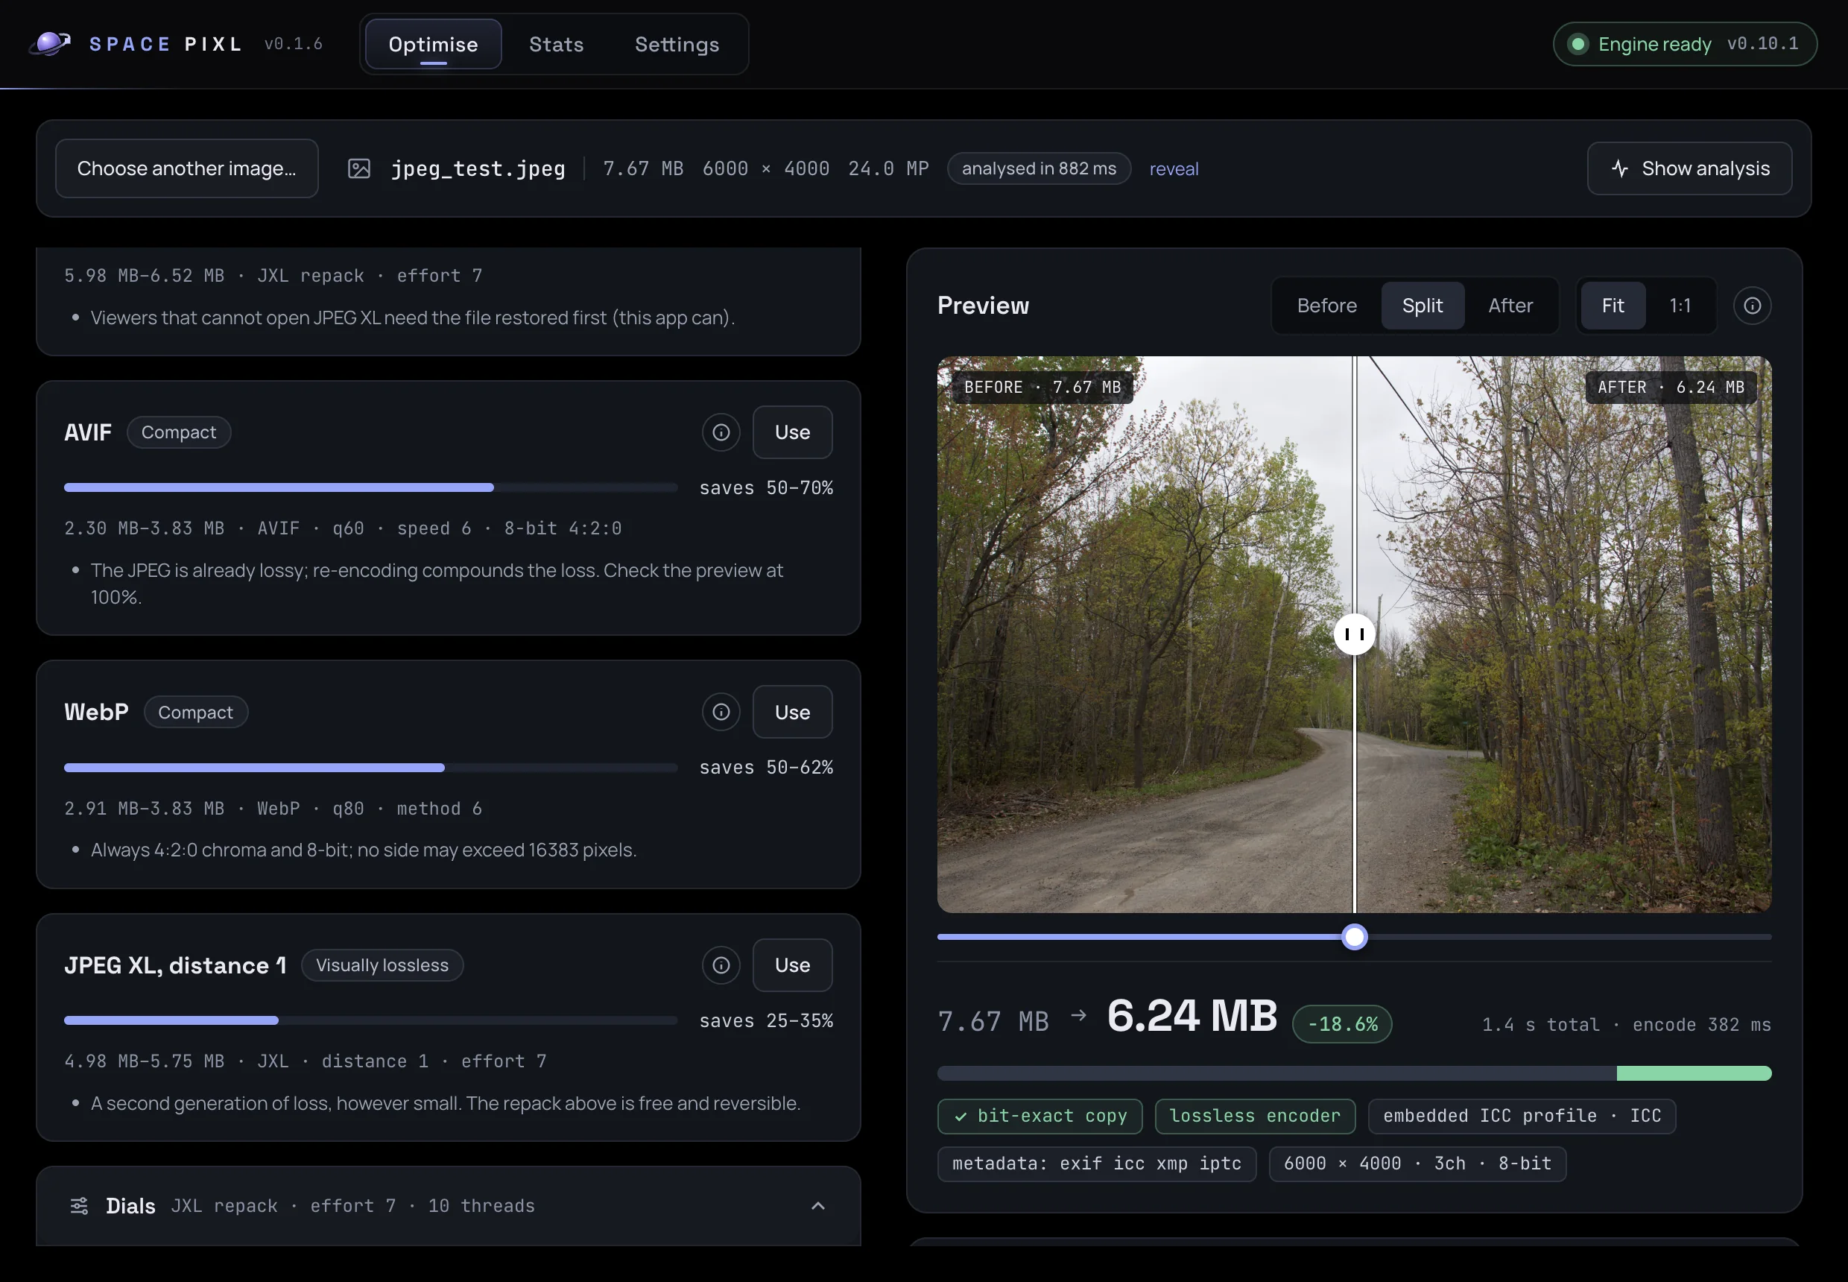Open the Settings tab
1848x1282 pixels.
pyautogui.click(x=677, y=44)
